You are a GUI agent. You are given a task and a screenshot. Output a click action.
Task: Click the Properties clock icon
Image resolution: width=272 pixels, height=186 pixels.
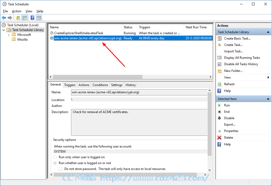point(219,131)
